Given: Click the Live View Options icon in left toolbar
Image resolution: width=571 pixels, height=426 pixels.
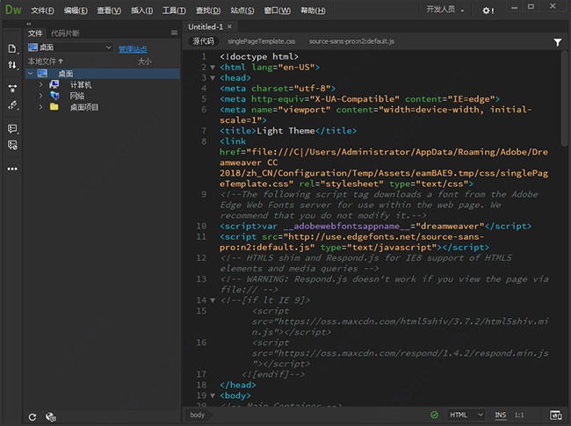Looking at the screenshot, I should (12, 89).
